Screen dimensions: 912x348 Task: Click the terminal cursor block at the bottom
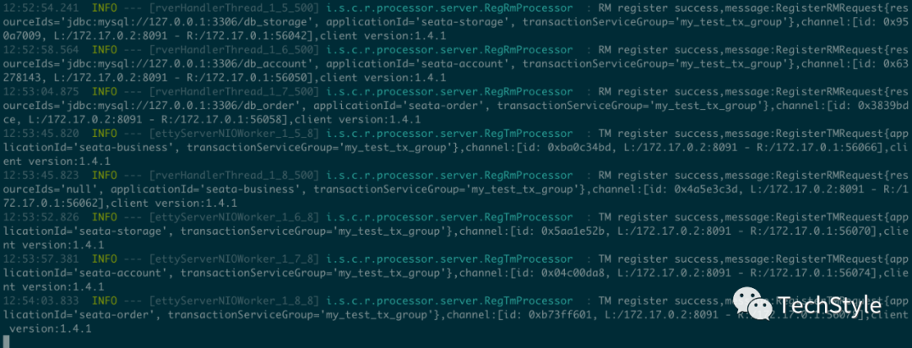pos(7,341)
